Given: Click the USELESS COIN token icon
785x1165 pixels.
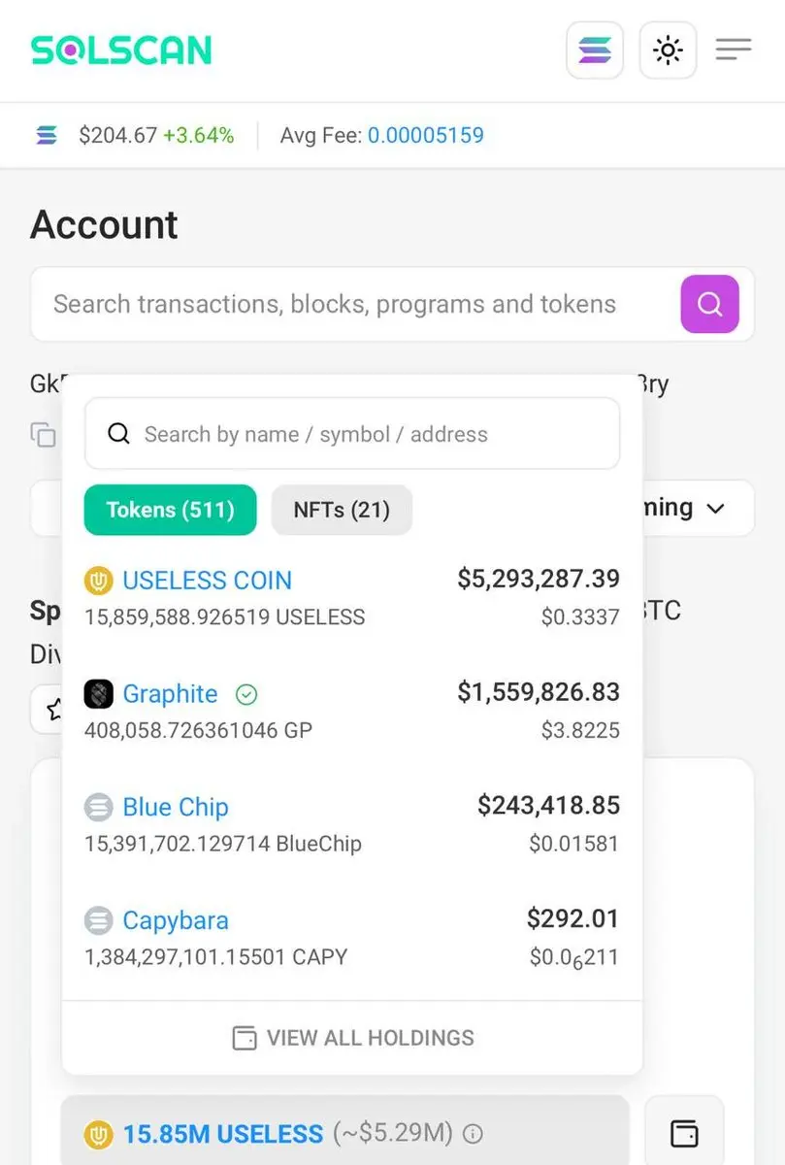Looking at the screenshot, I should tap(99, 581).
